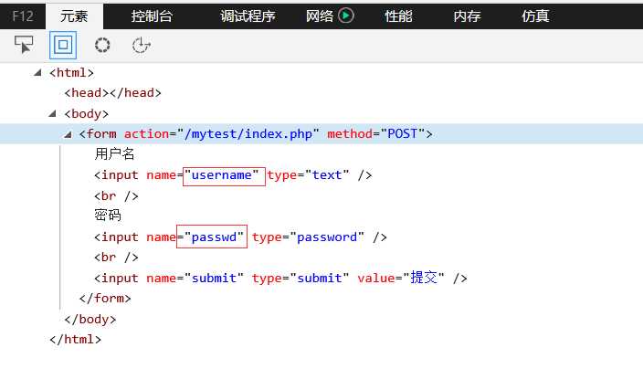Select the <body> opening tag
This screenshot has width=643, height=379.
pos(87,113)
